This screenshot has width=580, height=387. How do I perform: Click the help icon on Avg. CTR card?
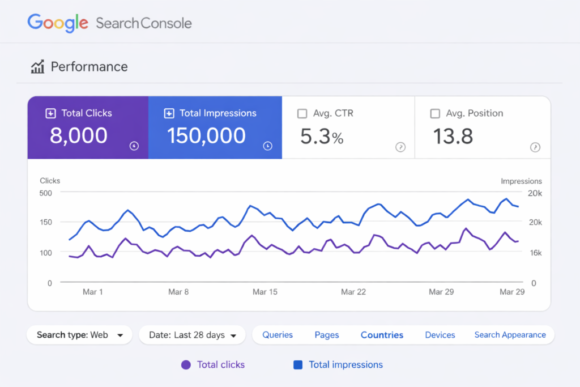pyautogui.click(x=400, y=147)
